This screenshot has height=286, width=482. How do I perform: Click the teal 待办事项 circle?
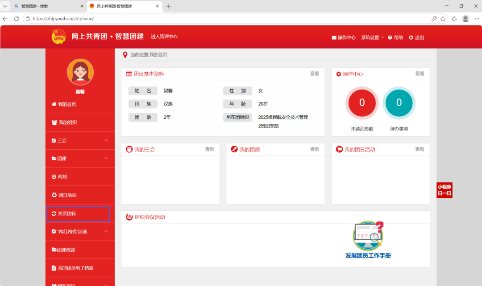tap(399, 103)
